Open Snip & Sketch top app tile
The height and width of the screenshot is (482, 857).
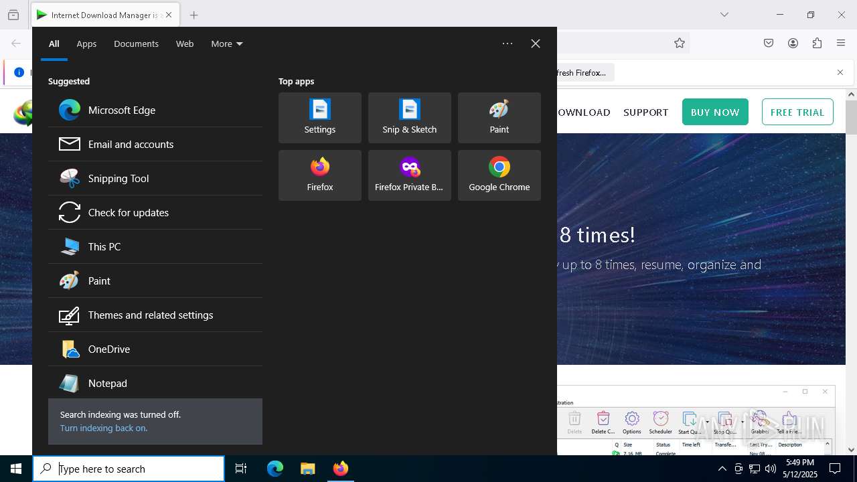click(410, 118)
